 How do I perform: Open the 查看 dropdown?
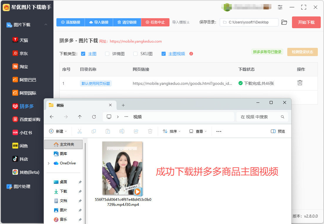pyautogui.click(x=198, y=131)
